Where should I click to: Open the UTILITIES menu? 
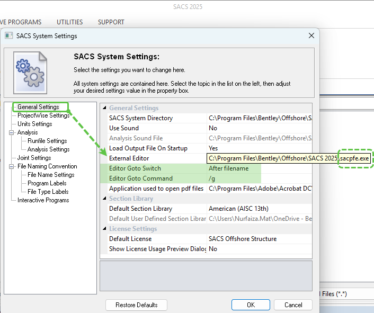[70, 22]
